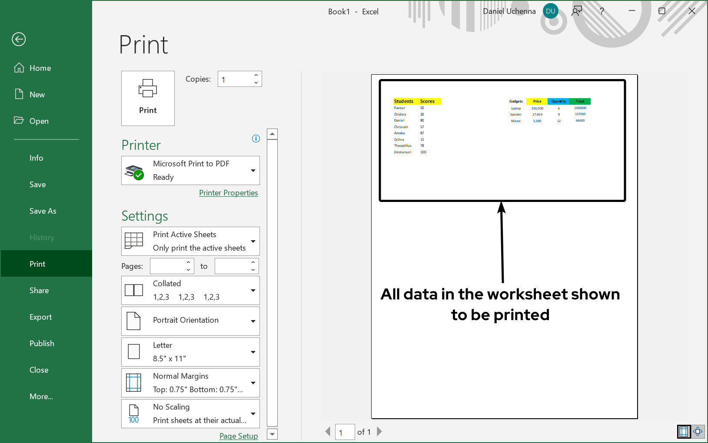708x443 pixels.
Task: Go to next preview page arrow
Action: (379, 431)
